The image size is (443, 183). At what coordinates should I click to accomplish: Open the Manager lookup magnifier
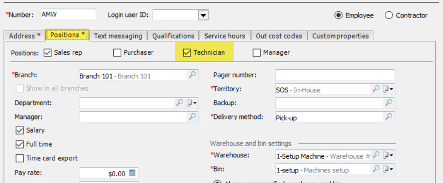[192, 116]
